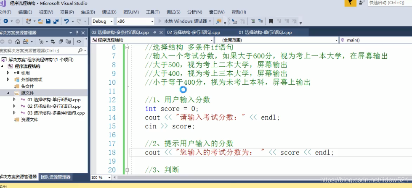The width and height of the screenshot is (412, 188).
Task: Switch to the 02 选择结构-多行if语句.cpp tab
Action: coord(194,32)
